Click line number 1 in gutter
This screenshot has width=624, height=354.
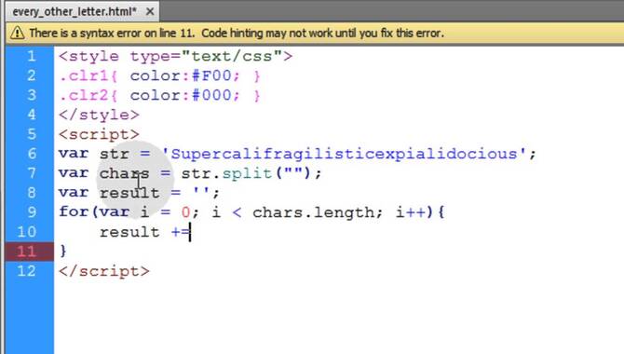point(32,56)
